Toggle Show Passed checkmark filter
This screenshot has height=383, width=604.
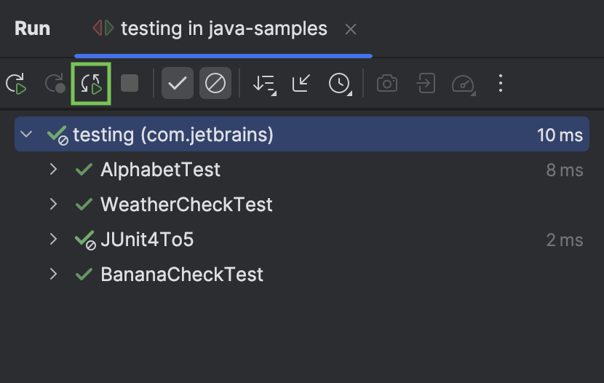pyautogui.click(x=177, y=83)
